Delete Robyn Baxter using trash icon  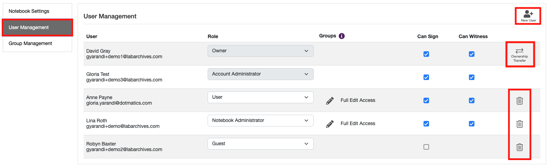tap(520, 147)
